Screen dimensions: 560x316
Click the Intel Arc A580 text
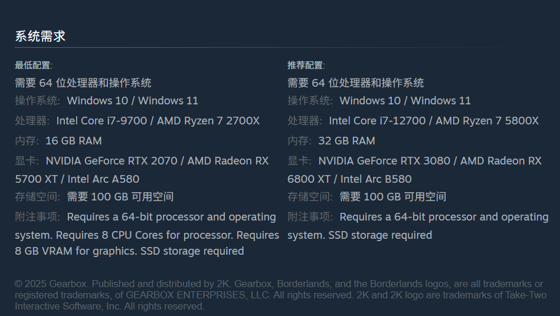[104, 179]
